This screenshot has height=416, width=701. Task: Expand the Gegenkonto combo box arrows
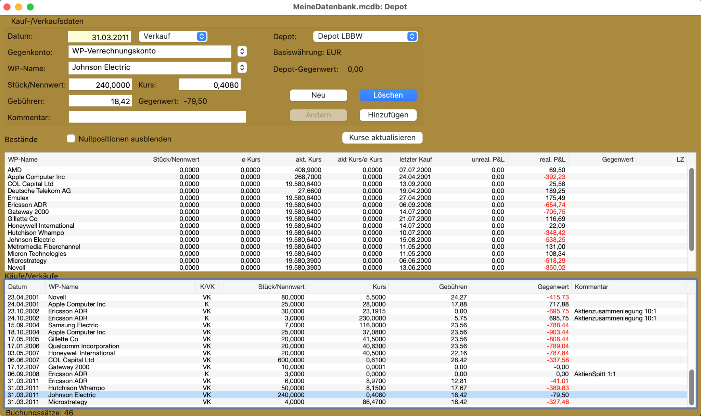pos(242,51)
